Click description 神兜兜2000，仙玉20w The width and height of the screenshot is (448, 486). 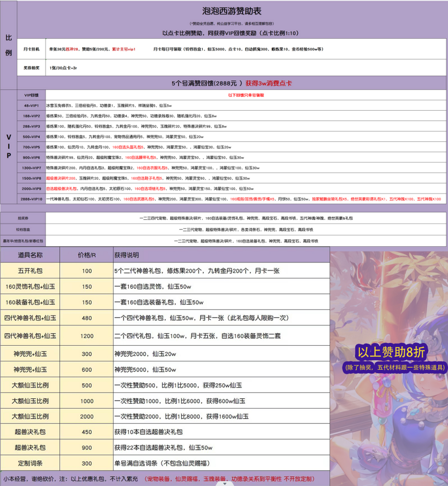[x=145, y=354]
